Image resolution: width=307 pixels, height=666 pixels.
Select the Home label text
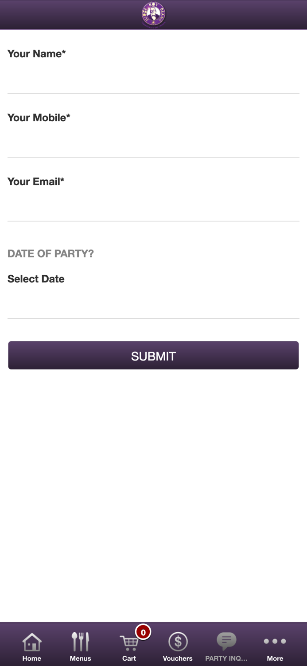(x=31, y=658)
